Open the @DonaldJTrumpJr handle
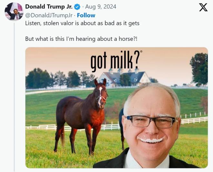 (49, 15)
